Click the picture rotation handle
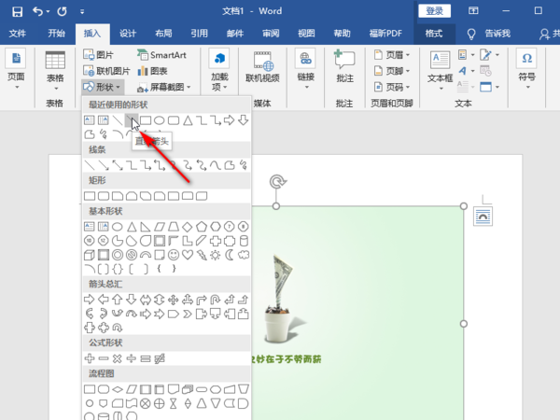The width and height of the screenshot is (560, 420). point(276,181)
